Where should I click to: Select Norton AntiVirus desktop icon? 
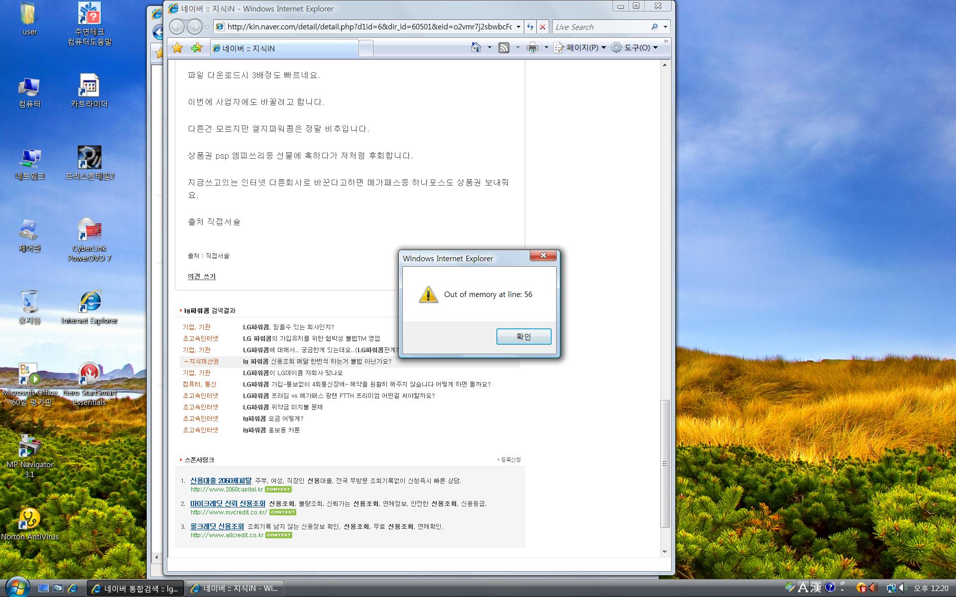pos(29,524)
